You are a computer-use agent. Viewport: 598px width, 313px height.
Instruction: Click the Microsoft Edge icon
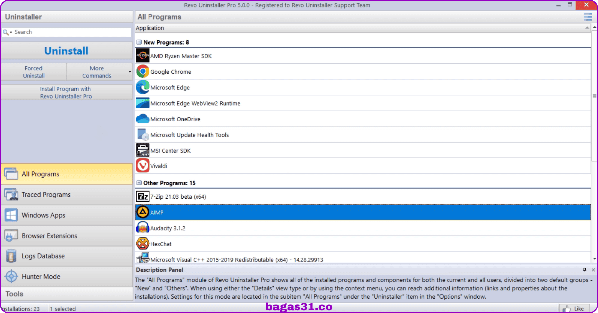143,87
